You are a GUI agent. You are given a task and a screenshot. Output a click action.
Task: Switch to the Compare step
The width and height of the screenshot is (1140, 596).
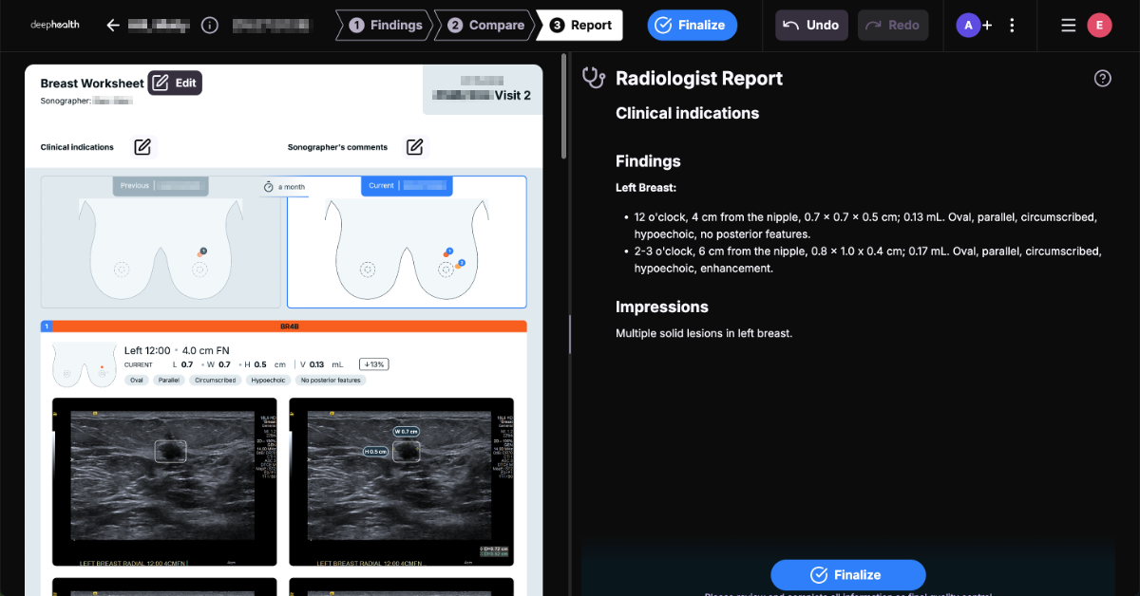tap(485, 26)
